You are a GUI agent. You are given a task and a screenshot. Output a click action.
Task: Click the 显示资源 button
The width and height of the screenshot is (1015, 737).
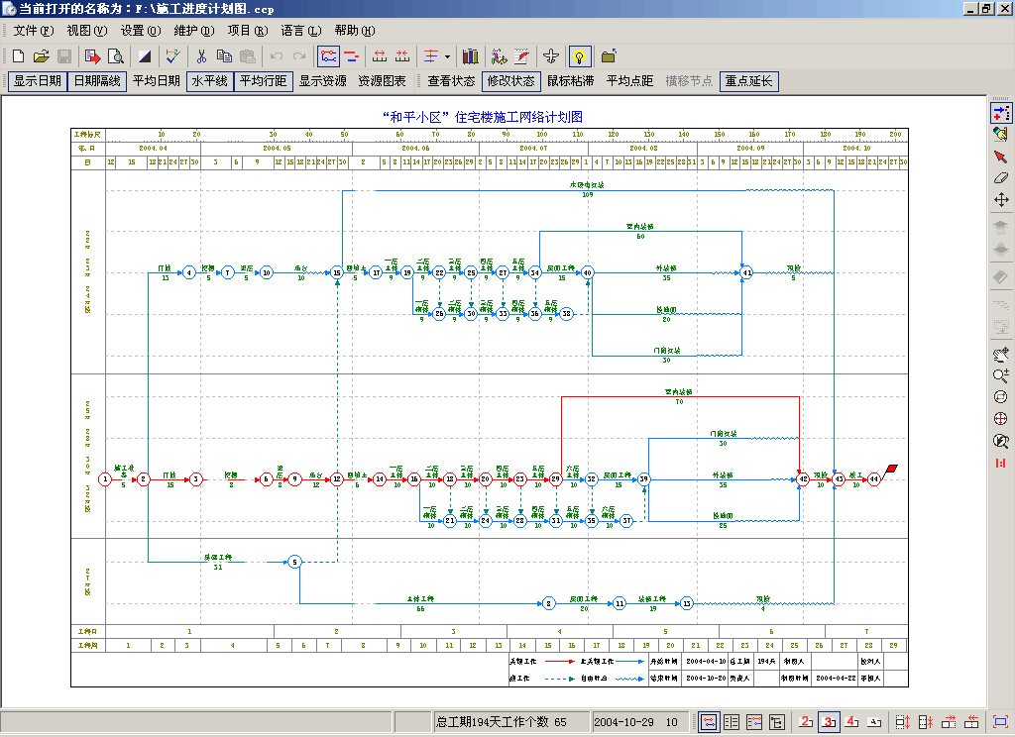[322, 81]
